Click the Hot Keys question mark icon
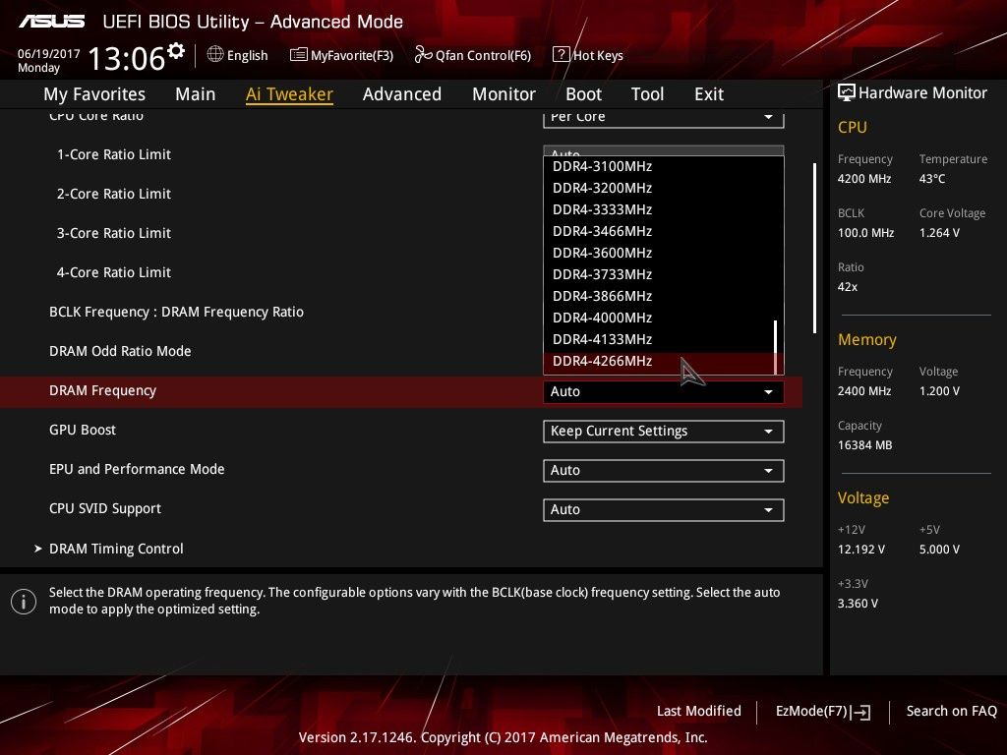Image resolution: width=1007 pixels, height=755 pixels. pos(561,55)
